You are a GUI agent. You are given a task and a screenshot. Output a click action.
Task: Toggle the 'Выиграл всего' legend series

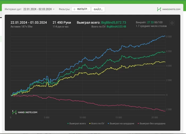[77, 124]
